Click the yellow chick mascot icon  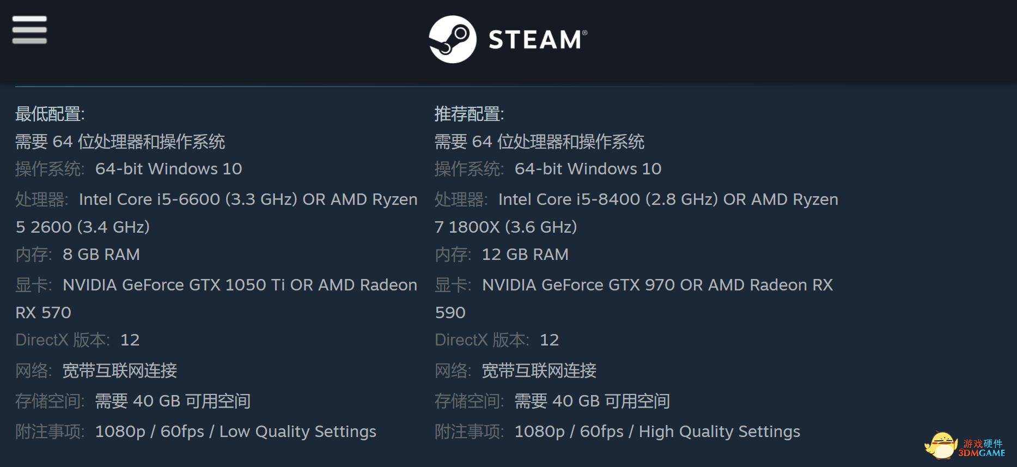point(941,445)
